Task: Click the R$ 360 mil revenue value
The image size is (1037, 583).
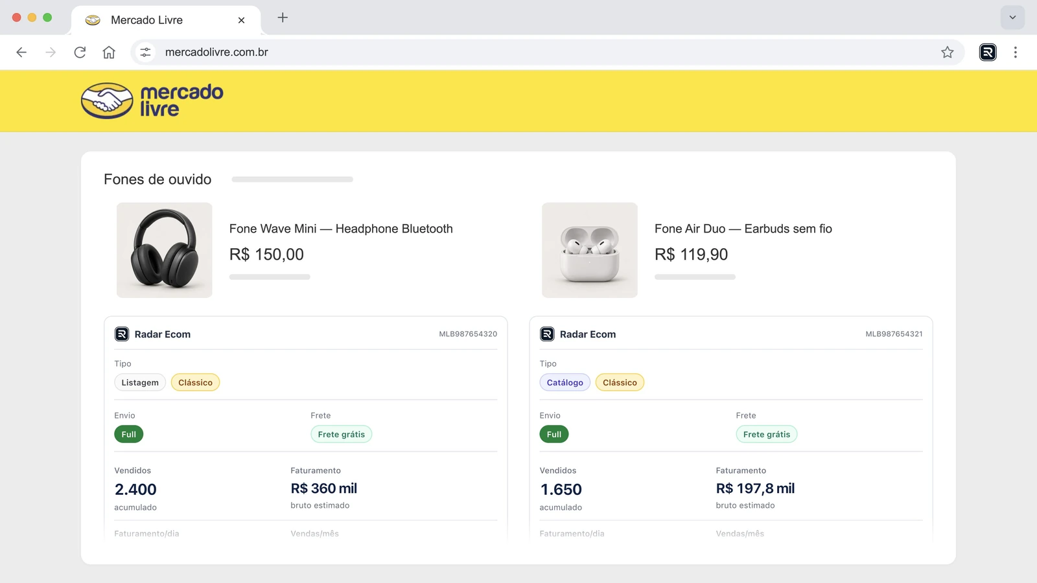Action: [324, 488]
